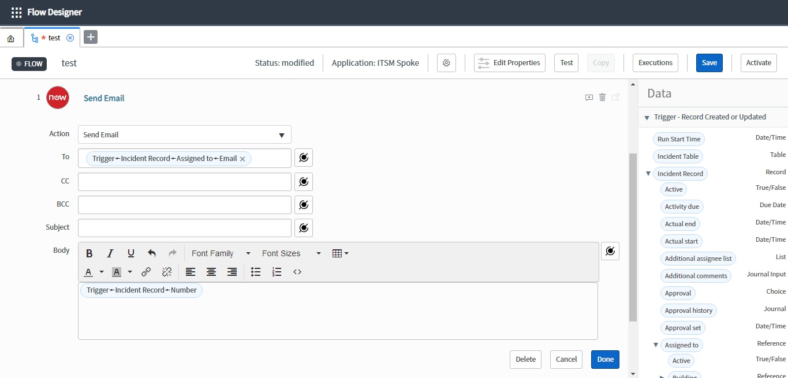This screenshot has height=378, width=788.
Task: Save the flow
Action: pyautogui.click(x=709, y=63)
